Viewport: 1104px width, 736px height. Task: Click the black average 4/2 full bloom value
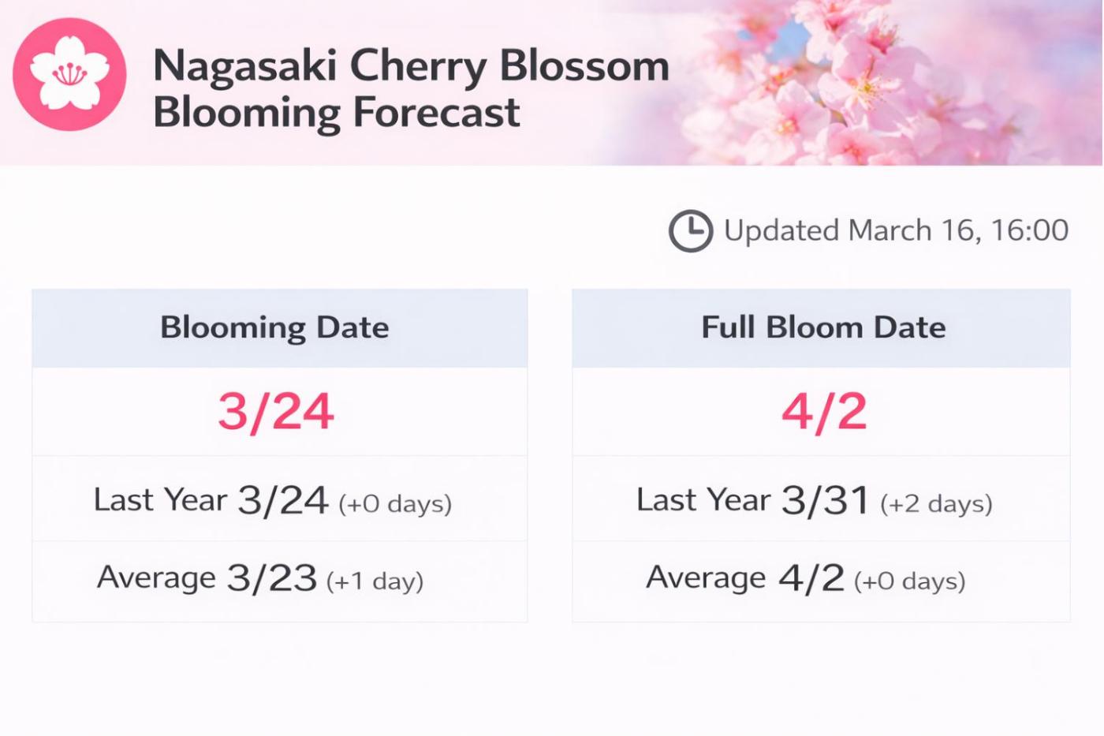pos(811,577)
